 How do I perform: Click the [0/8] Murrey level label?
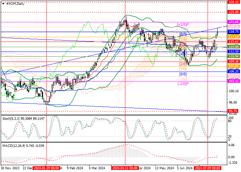pos(183,74)
